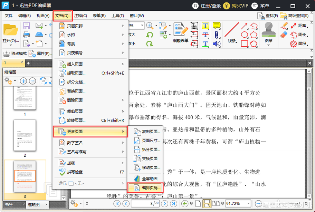Expand the 背景 submenu
The image size is (315, 212).
pyautogui.click(x=90, y=44)
